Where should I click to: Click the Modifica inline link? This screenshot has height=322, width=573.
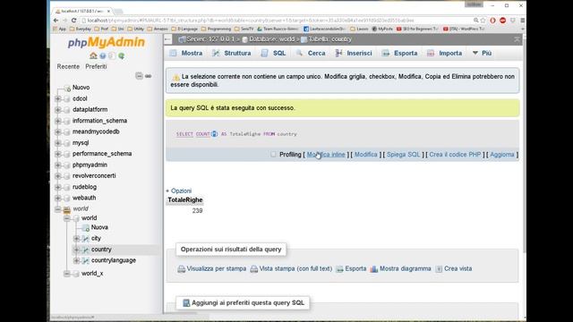click(326, 155)
